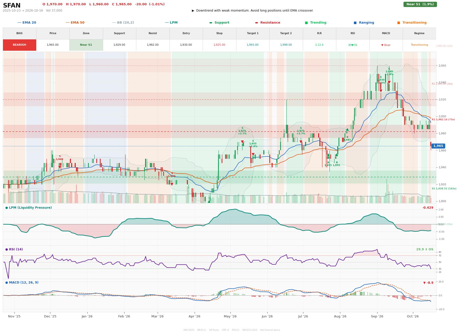Select the EMA 50 legend entry
459x334 pixels.
(75, 23)
